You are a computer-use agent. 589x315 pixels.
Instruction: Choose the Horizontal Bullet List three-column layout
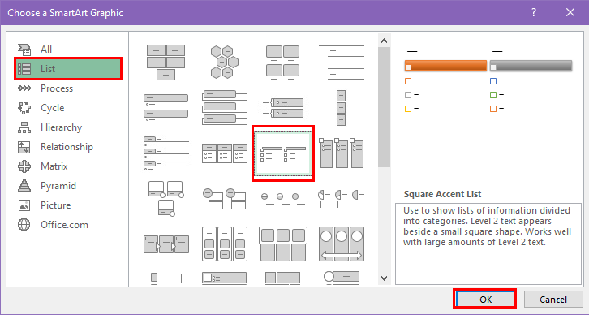[x=224, y=153]
